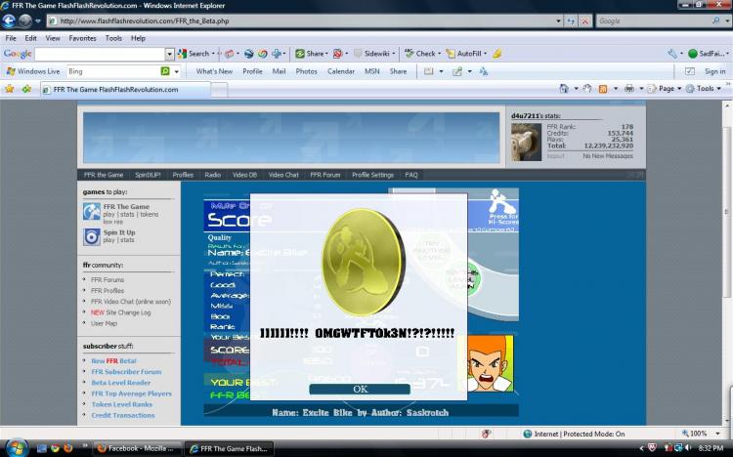
Task: Click the blue plus toolbar icon
Action: click(277, 54)
